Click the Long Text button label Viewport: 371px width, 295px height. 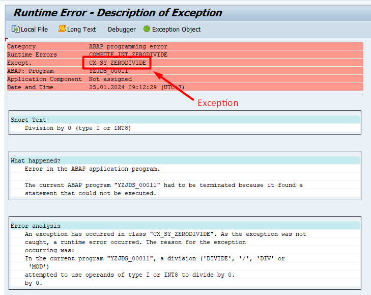81,30
